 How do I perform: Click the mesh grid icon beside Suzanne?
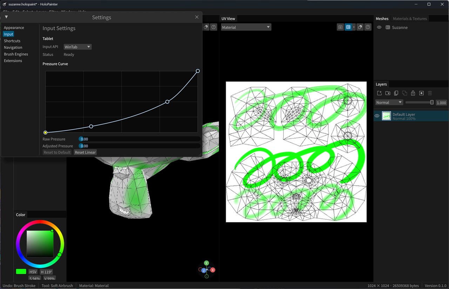tap(388, 27)
